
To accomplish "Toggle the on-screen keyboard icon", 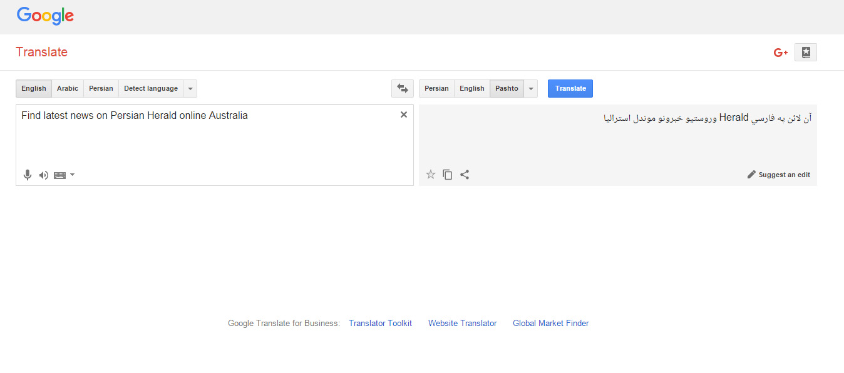I will point(60,175).
